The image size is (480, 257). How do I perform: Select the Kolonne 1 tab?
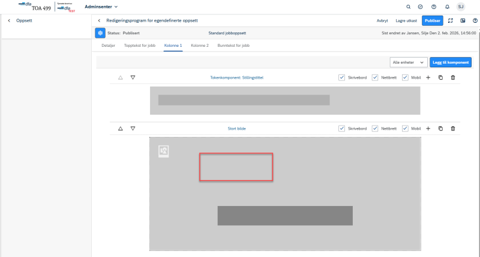click(x=173, y=46)
